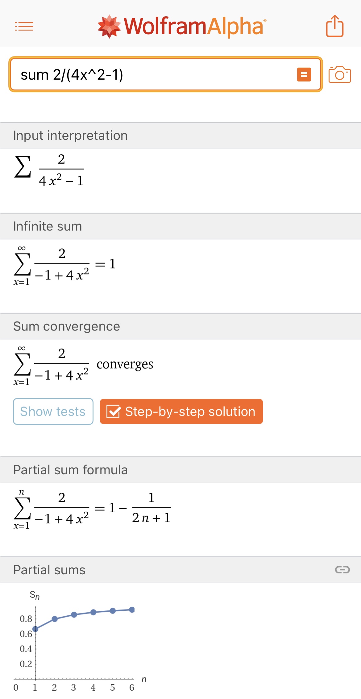The height and width of the screenshot is (699, 361).
Task: Click the link icon beside Partial sums
Action: pos(342,570)
